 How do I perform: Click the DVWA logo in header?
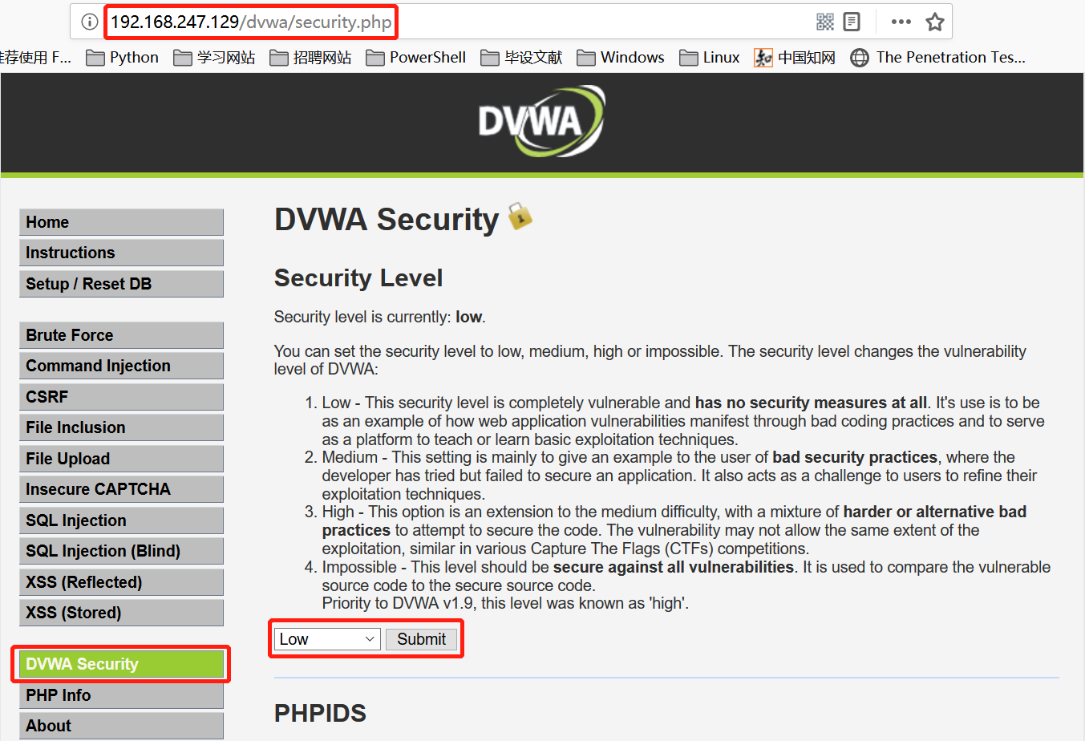[541, 121]
